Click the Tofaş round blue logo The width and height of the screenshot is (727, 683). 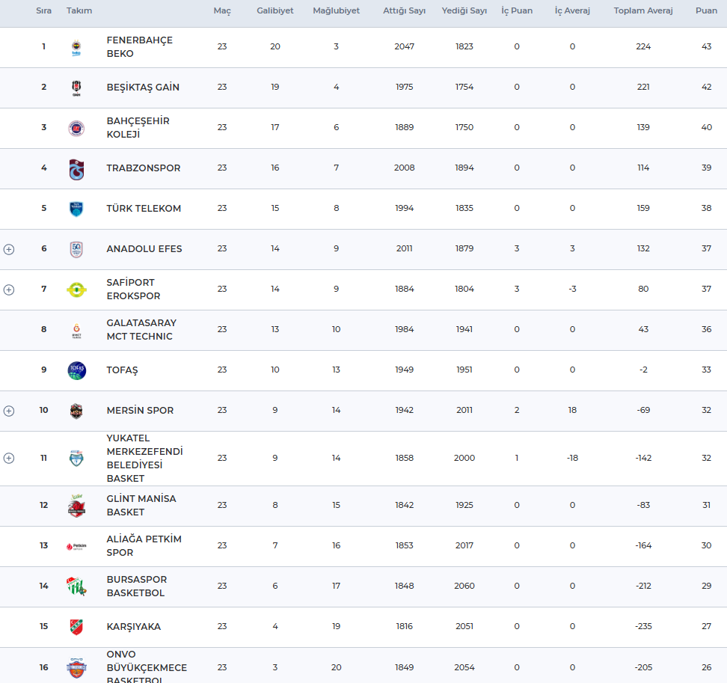tap(76, 370)
